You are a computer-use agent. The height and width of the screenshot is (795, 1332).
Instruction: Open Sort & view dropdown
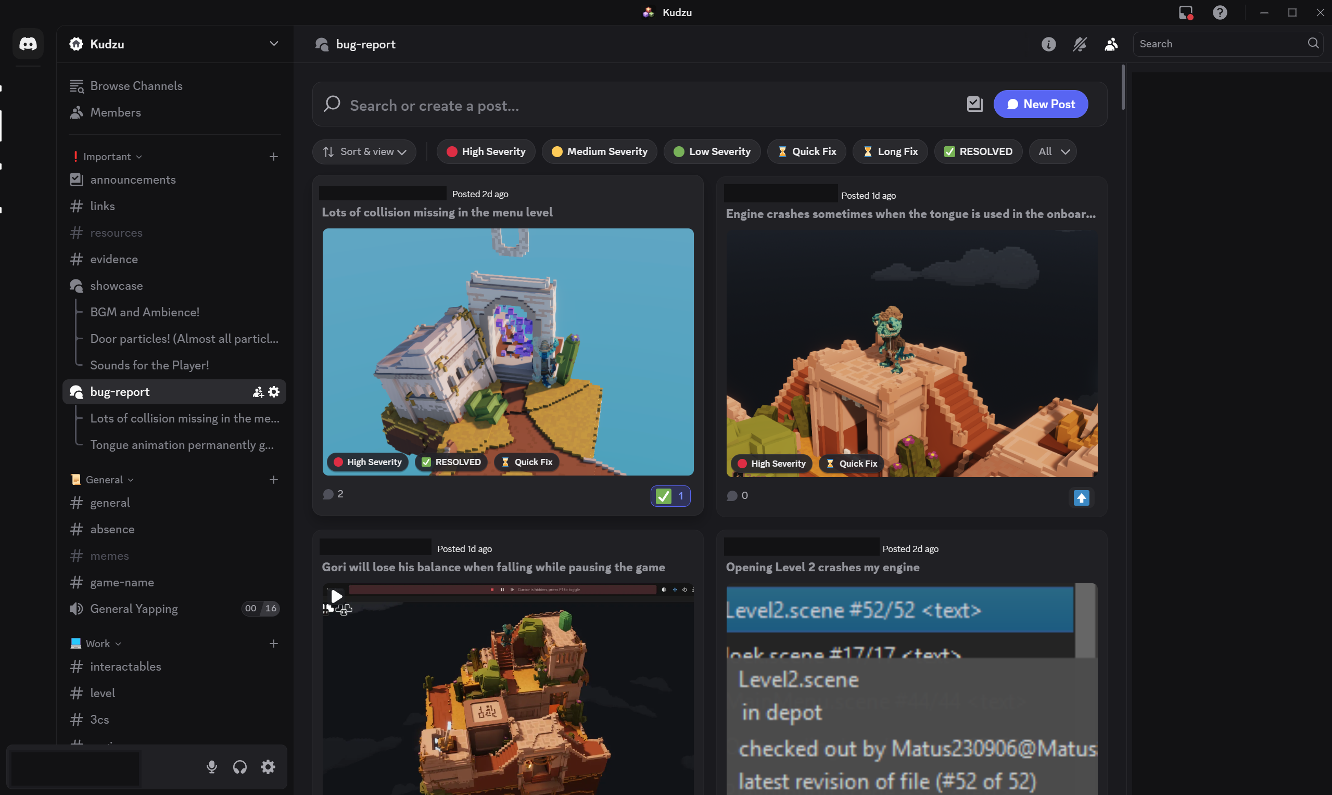(364, 151)
